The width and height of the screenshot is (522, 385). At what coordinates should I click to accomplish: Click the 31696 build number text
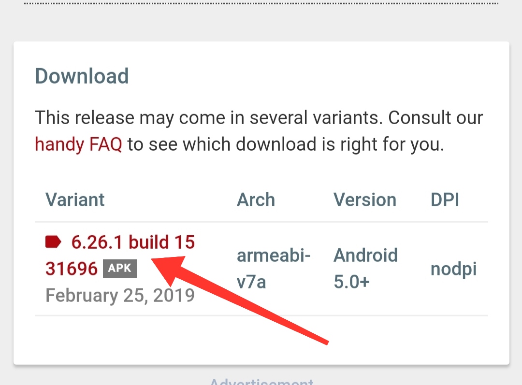(x=72, y=269)
